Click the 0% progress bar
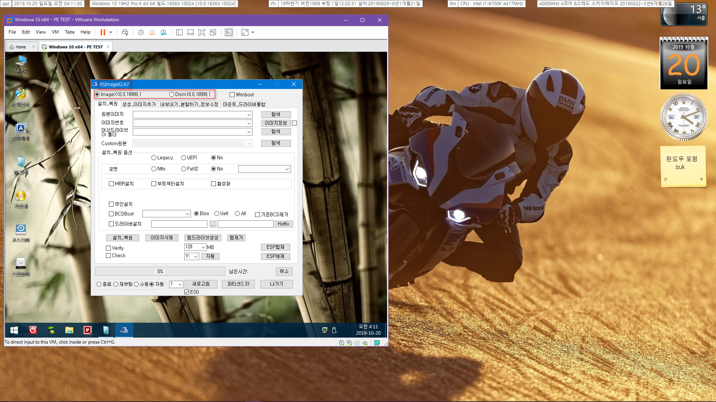 pyautogui.click(x=160, y=271)
